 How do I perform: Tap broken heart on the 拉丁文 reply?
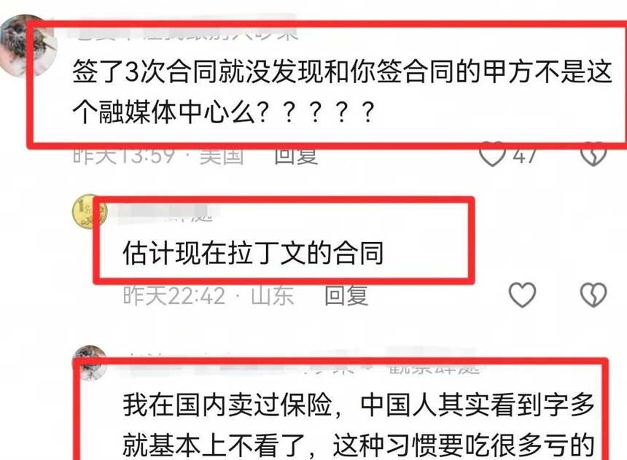coord(593,295)
